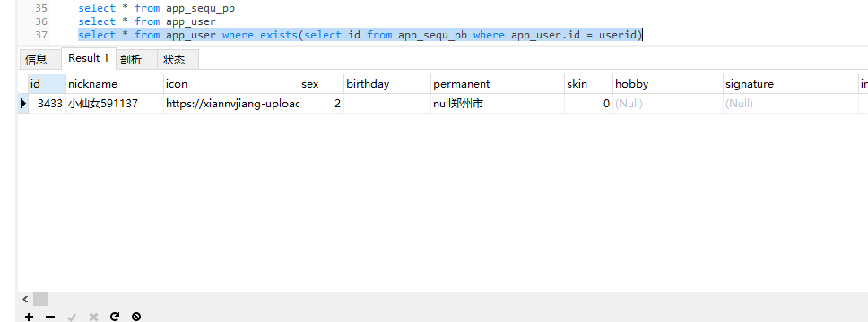
Task: Apply changes with checkmark icon
Action: coord(72,317)
